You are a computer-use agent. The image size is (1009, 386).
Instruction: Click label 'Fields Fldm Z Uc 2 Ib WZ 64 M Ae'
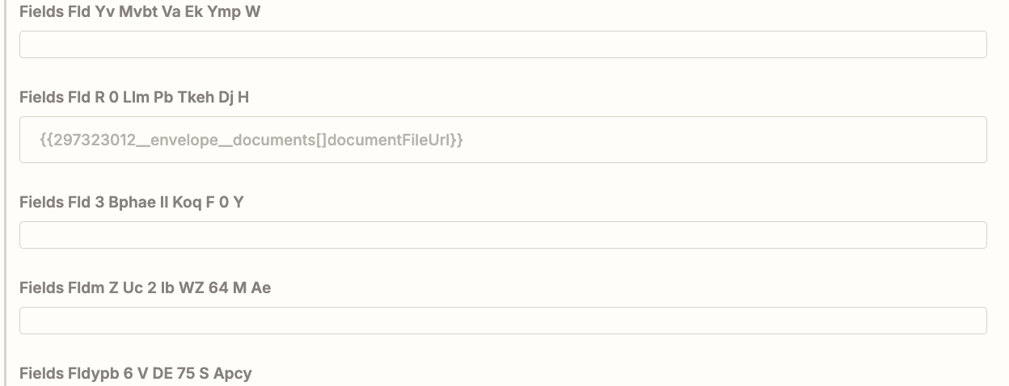pyautogui.click(x=145, y=287)
